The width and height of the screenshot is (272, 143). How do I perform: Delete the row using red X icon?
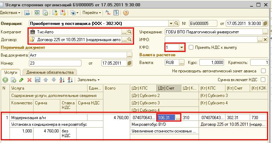(x=30, y=80)
